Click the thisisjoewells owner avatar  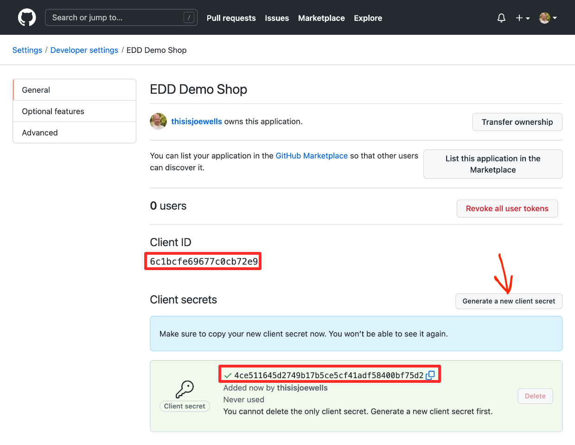click(x=158, y=122)
